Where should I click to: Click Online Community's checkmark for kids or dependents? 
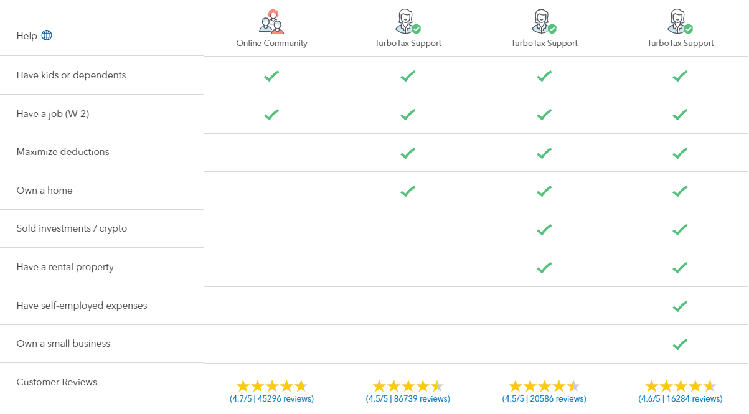[x=271, y=76]
